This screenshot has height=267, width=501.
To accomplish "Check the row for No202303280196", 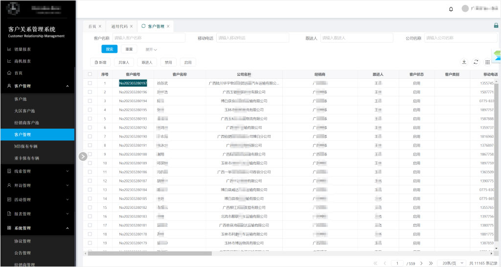I will (x=90, y=92).
